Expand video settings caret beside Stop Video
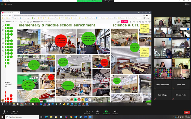191x119 pixels. 17,111
